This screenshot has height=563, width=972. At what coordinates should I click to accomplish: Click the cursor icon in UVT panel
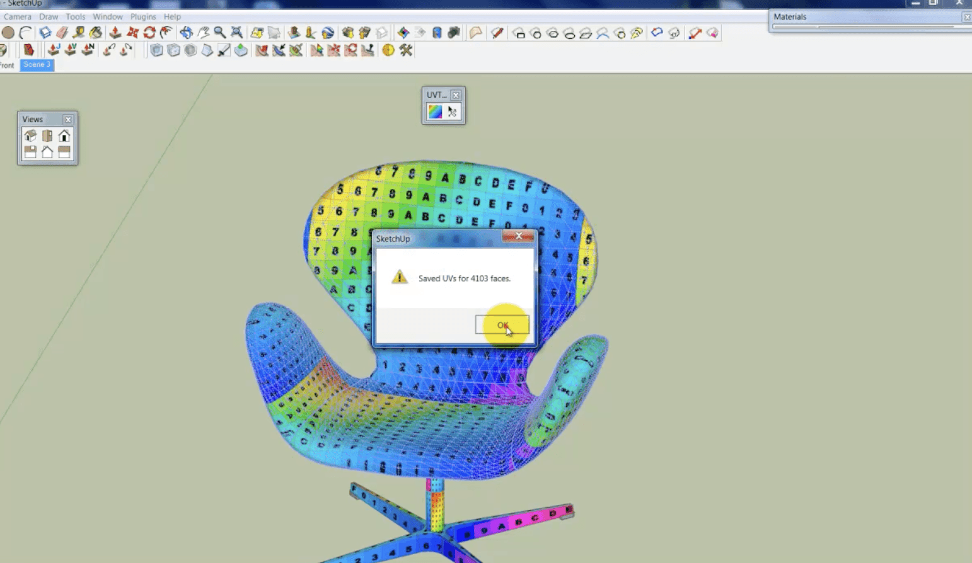click(452, 112)
